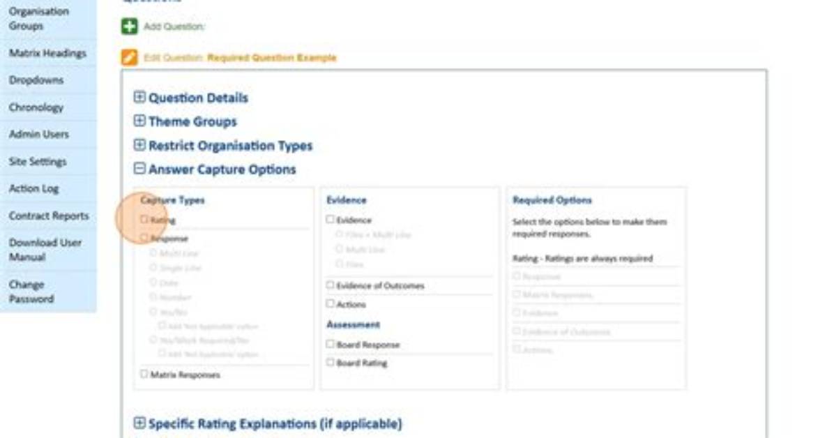This screenshot has height=438, width=834.
Task: Enable the Evidence of Outcomes checkbox in Evidence panel
Action: coord(331,285)
